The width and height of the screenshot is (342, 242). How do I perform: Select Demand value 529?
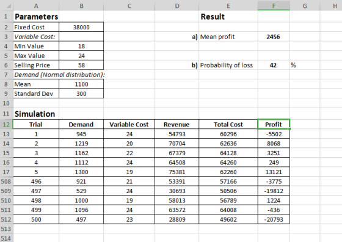coord(81,191)
